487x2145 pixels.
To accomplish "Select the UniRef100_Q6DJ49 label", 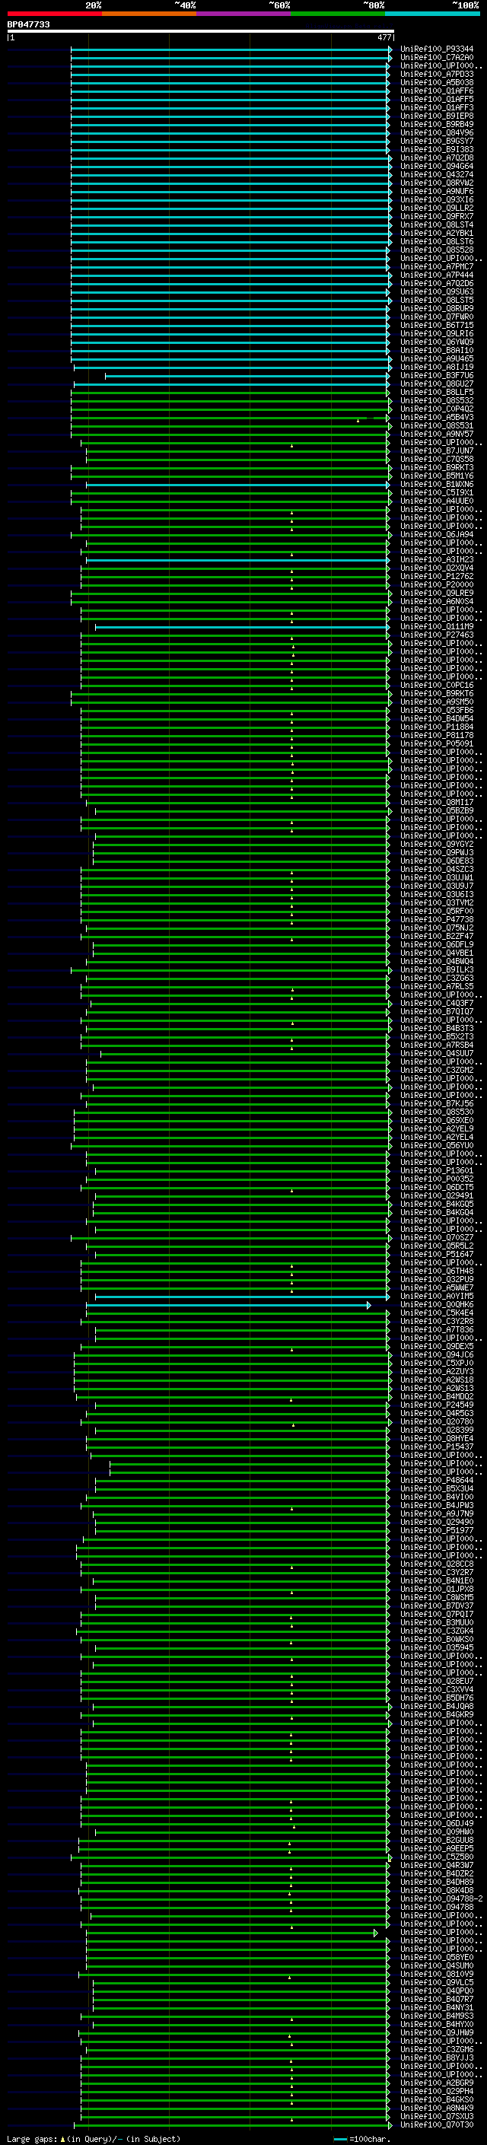I will click(x=436, y=1824).
